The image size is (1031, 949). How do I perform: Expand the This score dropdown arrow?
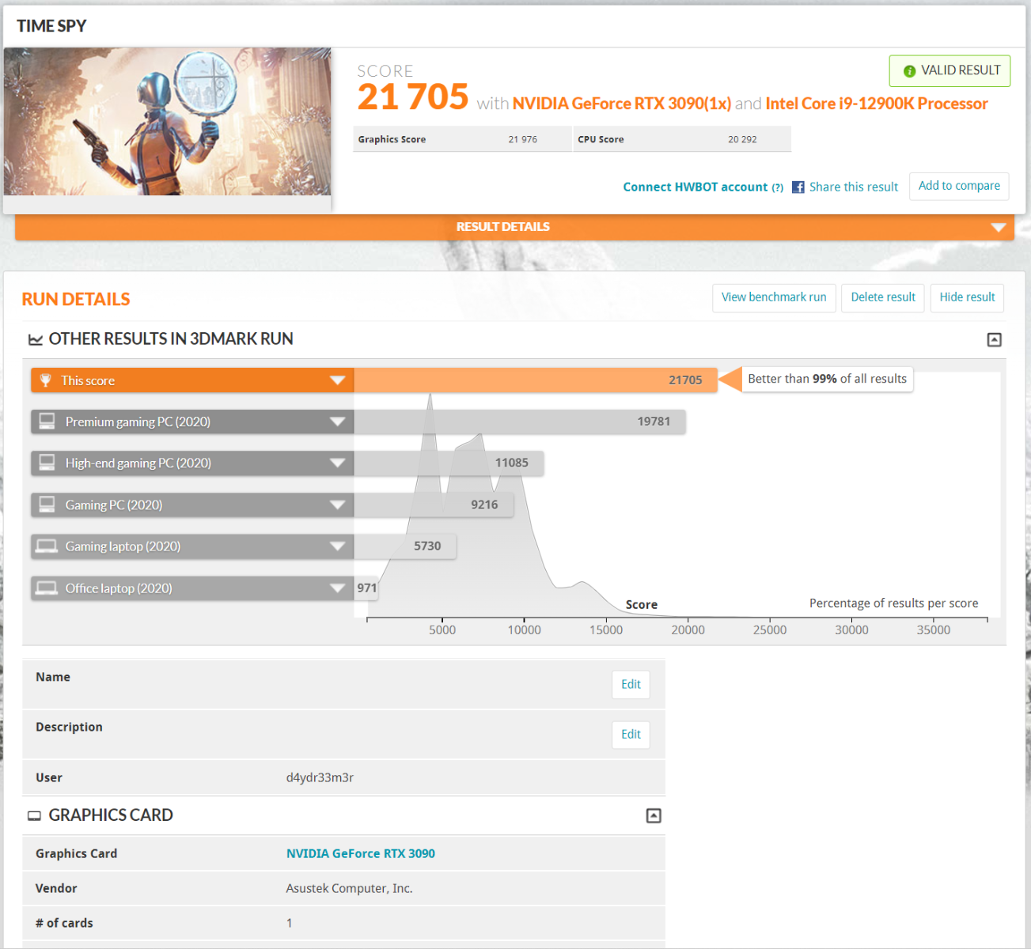(338, 380)
